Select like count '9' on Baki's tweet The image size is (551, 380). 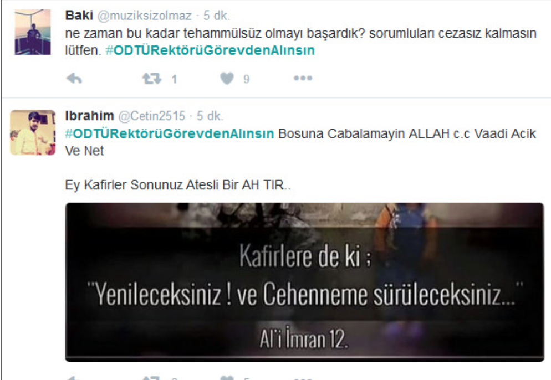[246, 79]
